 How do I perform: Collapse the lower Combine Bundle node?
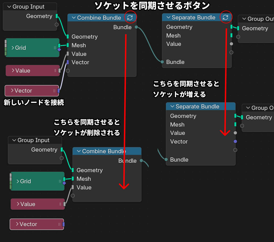coord(79,151)
